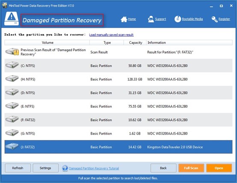The height and width of the screenshot is (183, 237).
Task: Click the orange Open button
Action: (219, 168)
